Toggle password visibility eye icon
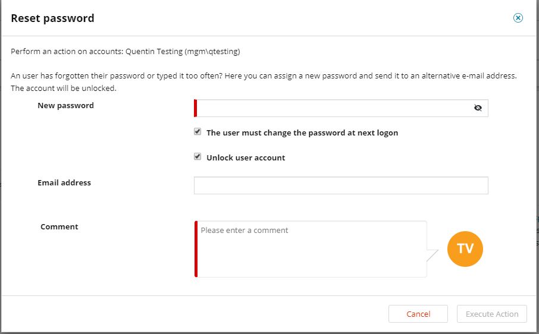 point(478,108)
